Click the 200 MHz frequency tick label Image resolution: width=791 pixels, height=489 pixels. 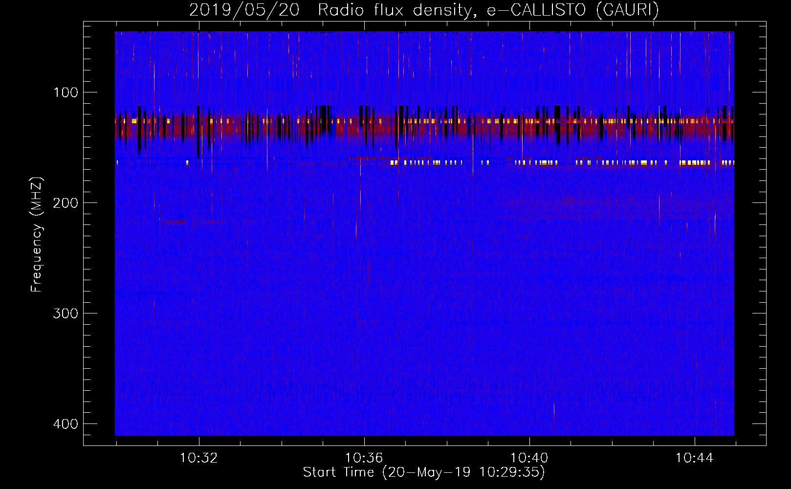(x=66, y=203)
